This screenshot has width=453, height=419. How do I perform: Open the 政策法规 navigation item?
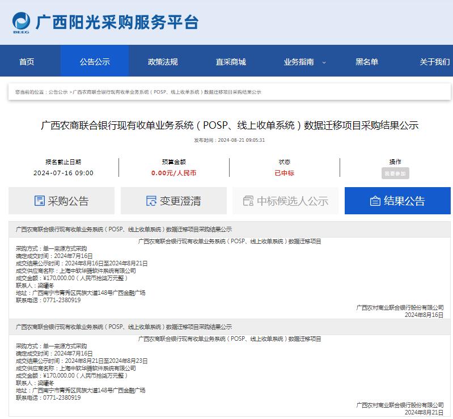click(x=163, y=62)
